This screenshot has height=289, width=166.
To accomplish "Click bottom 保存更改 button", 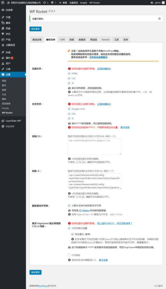I will [35, 272].
